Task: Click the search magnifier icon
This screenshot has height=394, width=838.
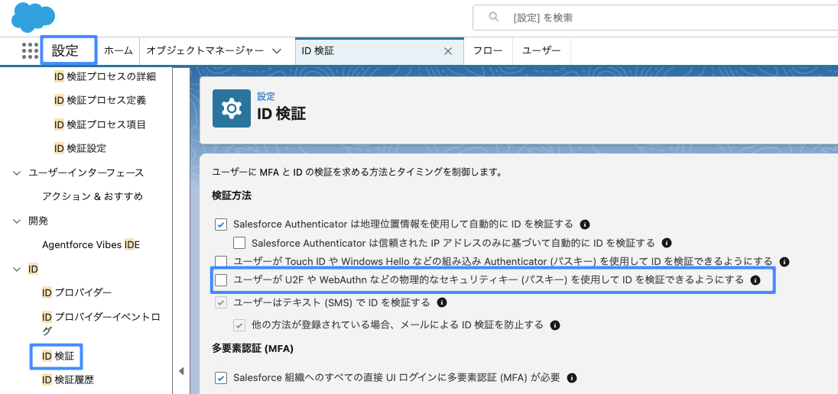Action: point(494,18)
